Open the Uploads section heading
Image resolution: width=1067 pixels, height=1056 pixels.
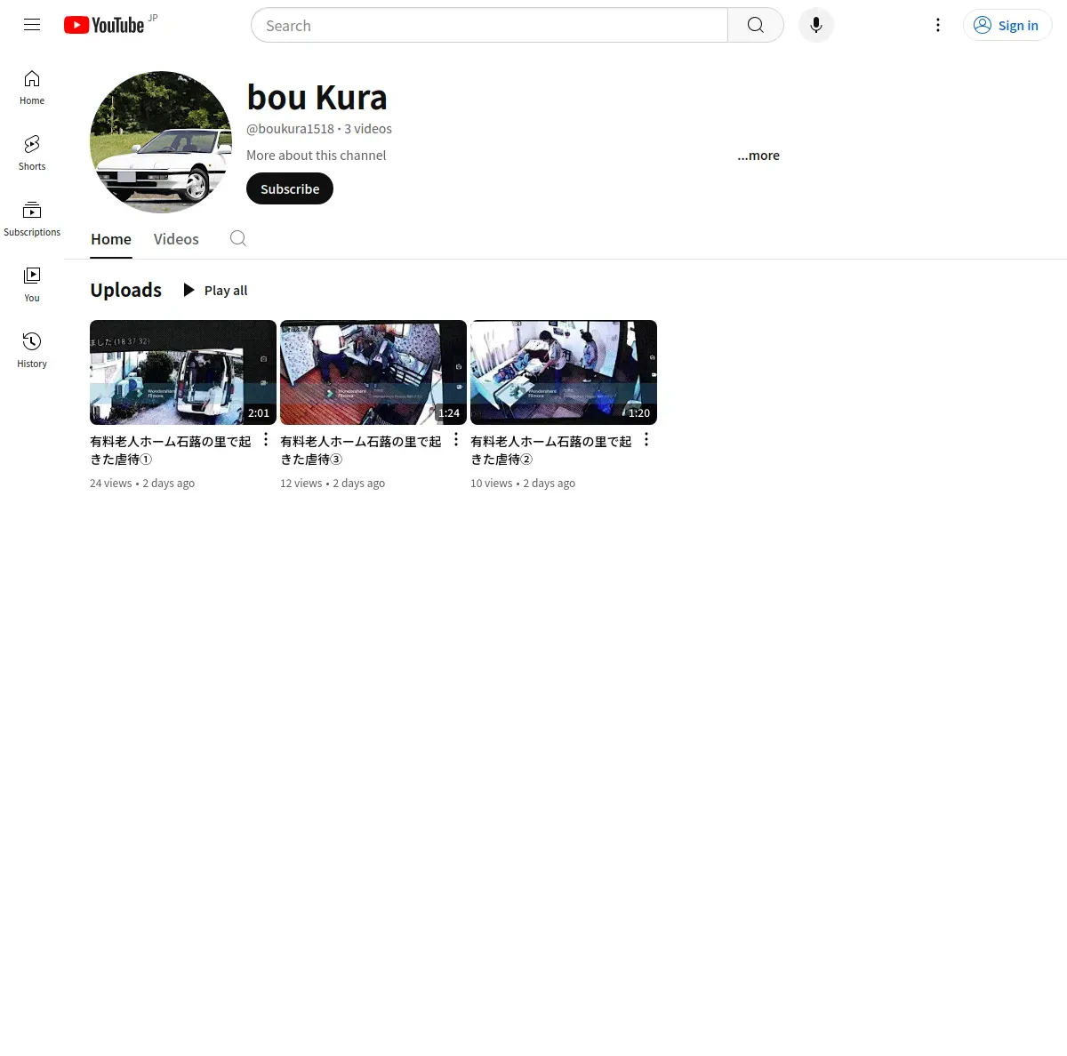(126, 290)
